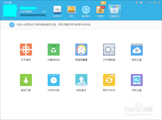Click the 网速测量器 label text
Screen dimensions: 162x120
[81, 60]
